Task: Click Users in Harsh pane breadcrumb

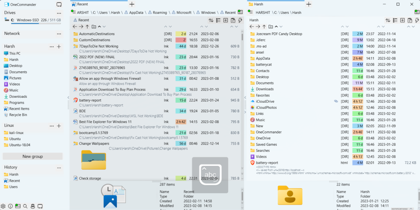Action: point(285,13)
